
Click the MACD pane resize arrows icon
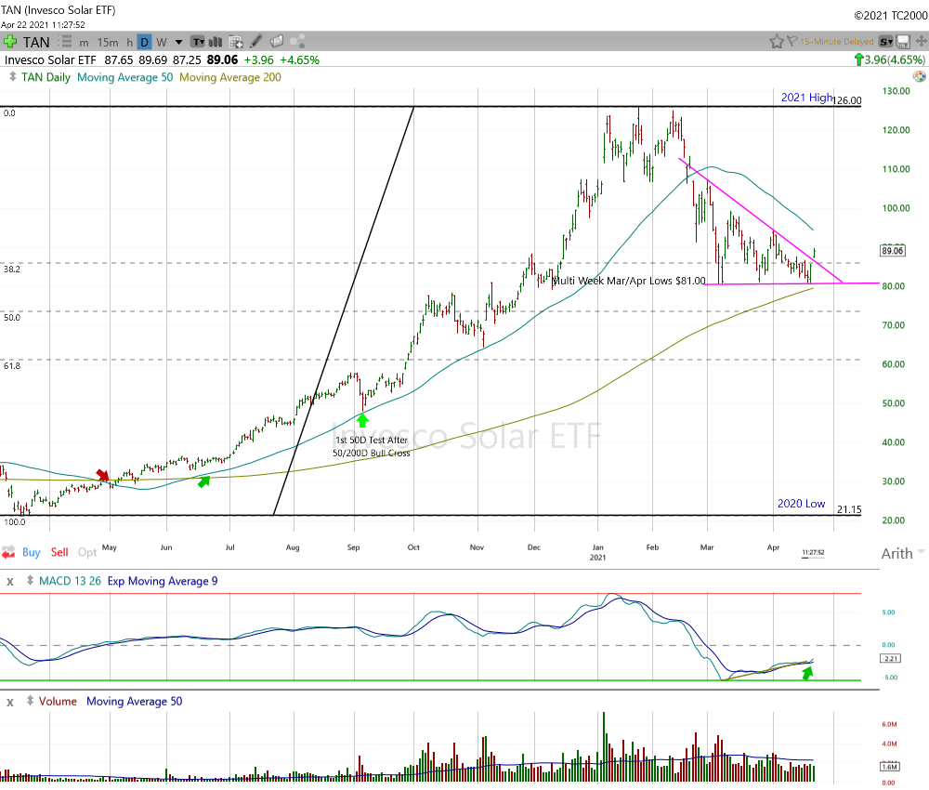pos(30,581)
